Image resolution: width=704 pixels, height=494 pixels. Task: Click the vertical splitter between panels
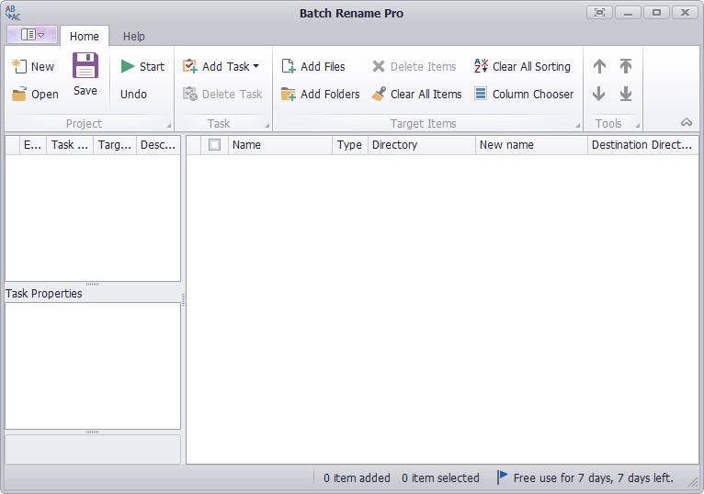(183, 299)
